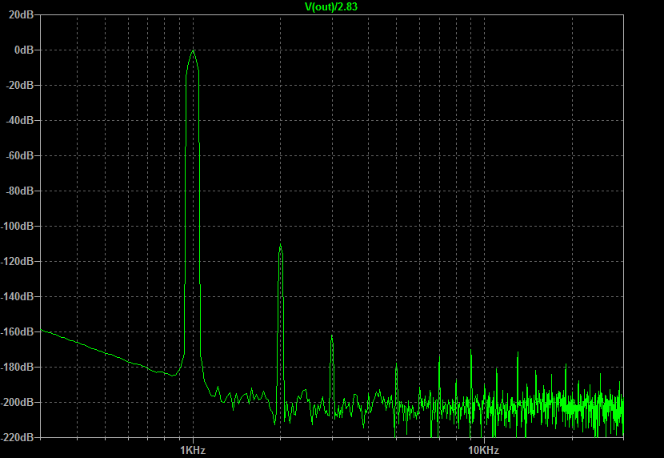This screenshot has width=664, height=458.
Task: Click the -120dB axis label
Action: click(17, 261)
